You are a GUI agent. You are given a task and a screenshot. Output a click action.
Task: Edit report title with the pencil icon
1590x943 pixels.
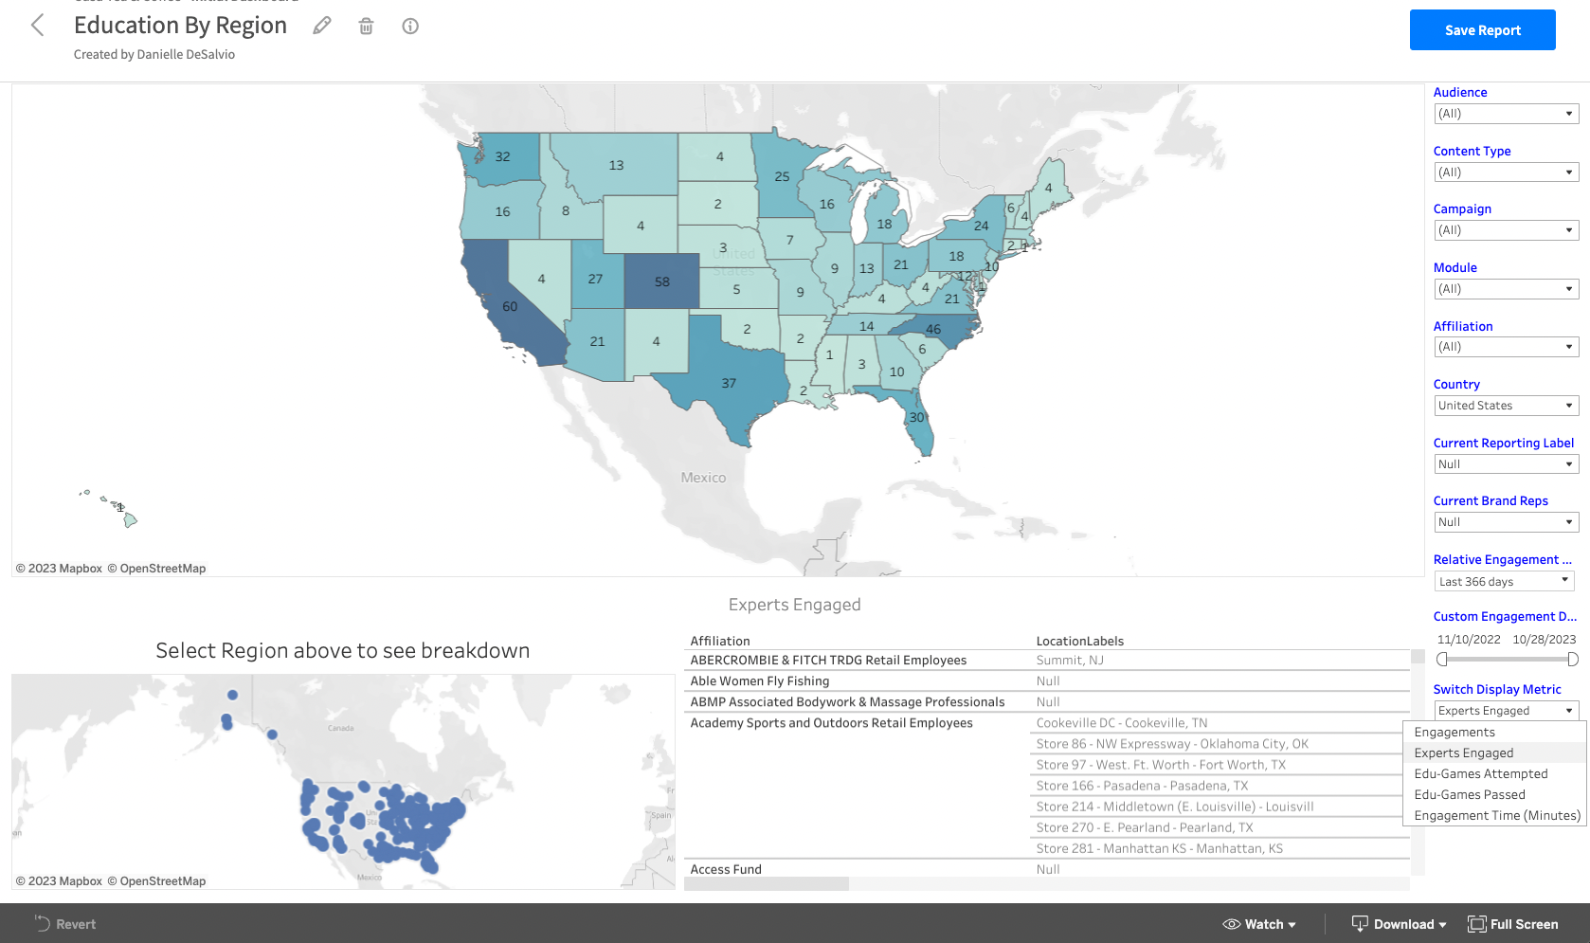tap(322, 26)
